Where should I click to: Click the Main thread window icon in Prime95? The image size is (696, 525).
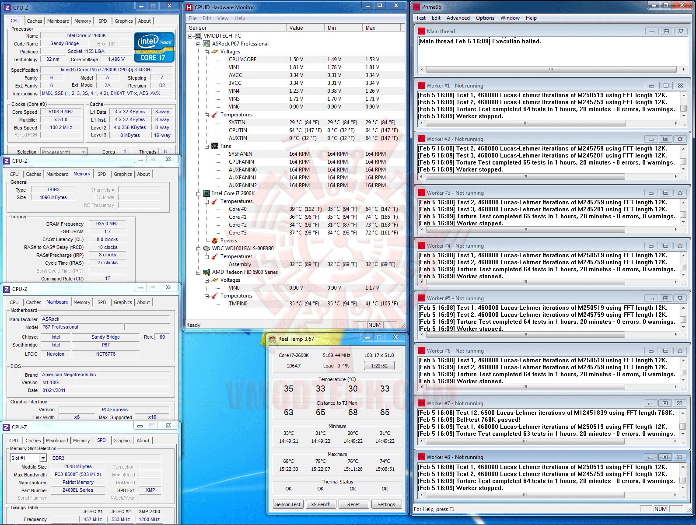pyautogui.click(x=422, y=31)
